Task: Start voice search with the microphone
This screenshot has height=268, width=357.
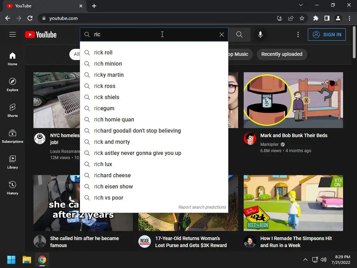Action: [260, 35]
